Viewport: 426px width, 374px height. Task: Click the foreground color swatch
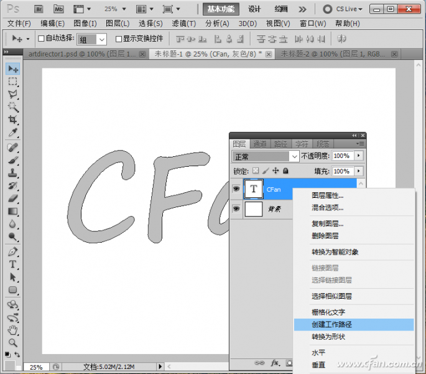tap(9, 365)
